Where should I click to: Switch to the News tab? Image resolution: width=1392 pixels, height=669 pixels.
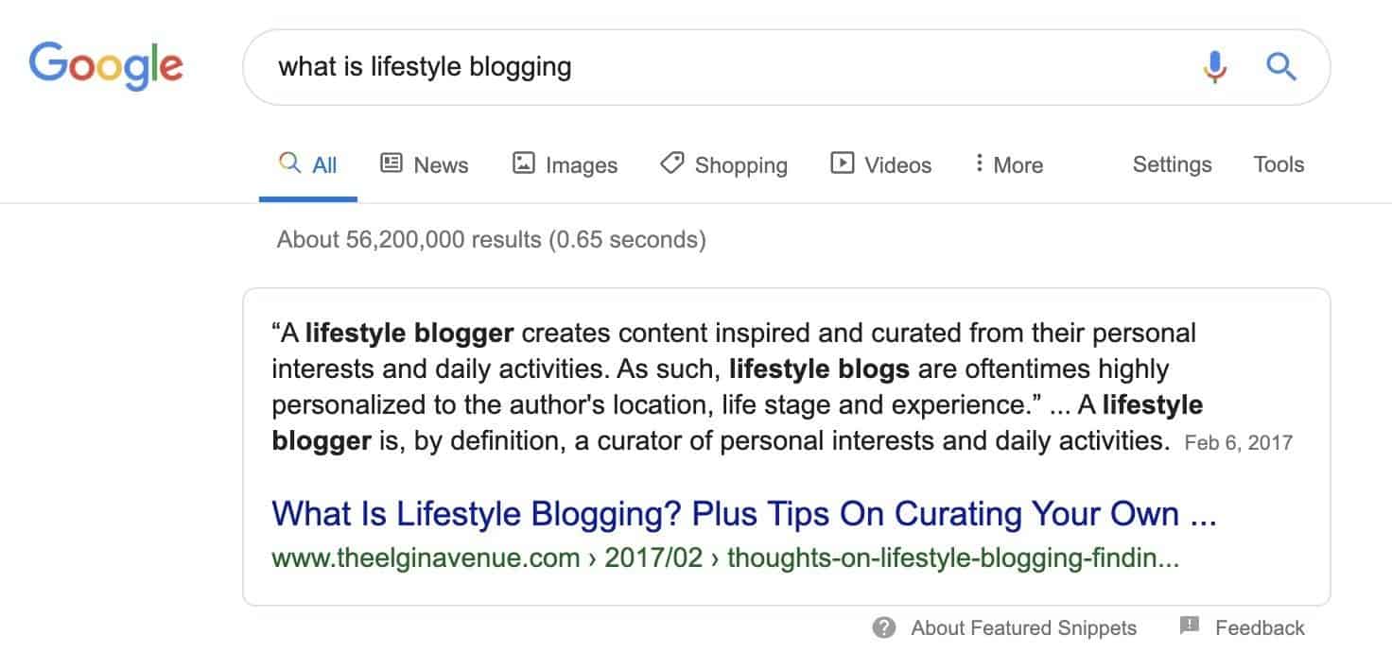pos(425,165)
